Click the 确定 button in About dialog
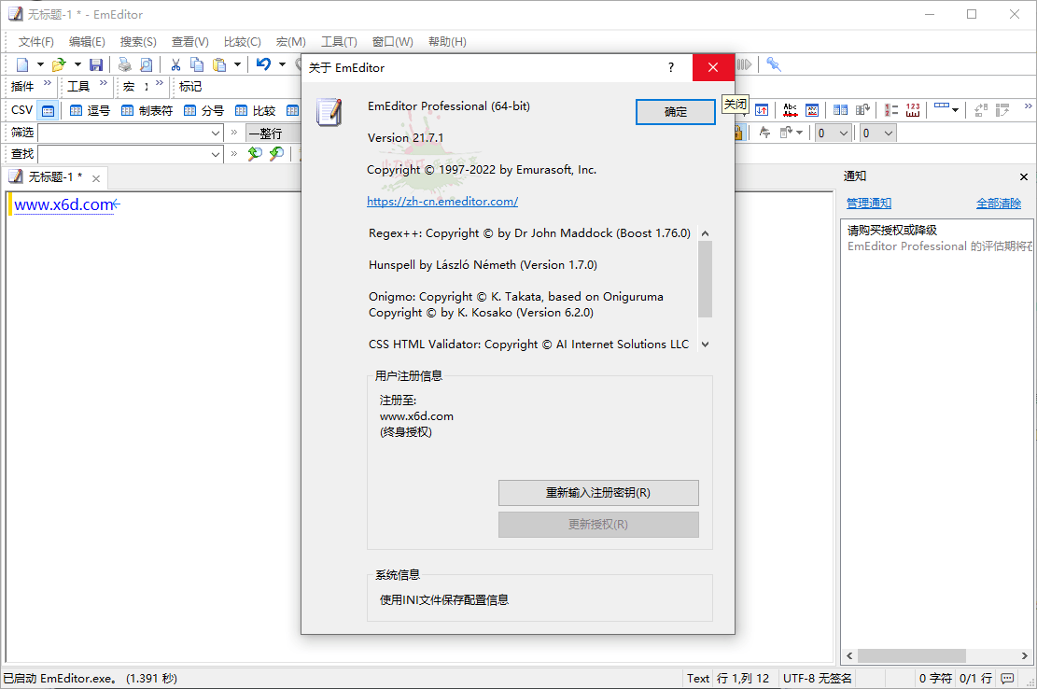Screen dimensions: 1037x689 click(675, 111)
